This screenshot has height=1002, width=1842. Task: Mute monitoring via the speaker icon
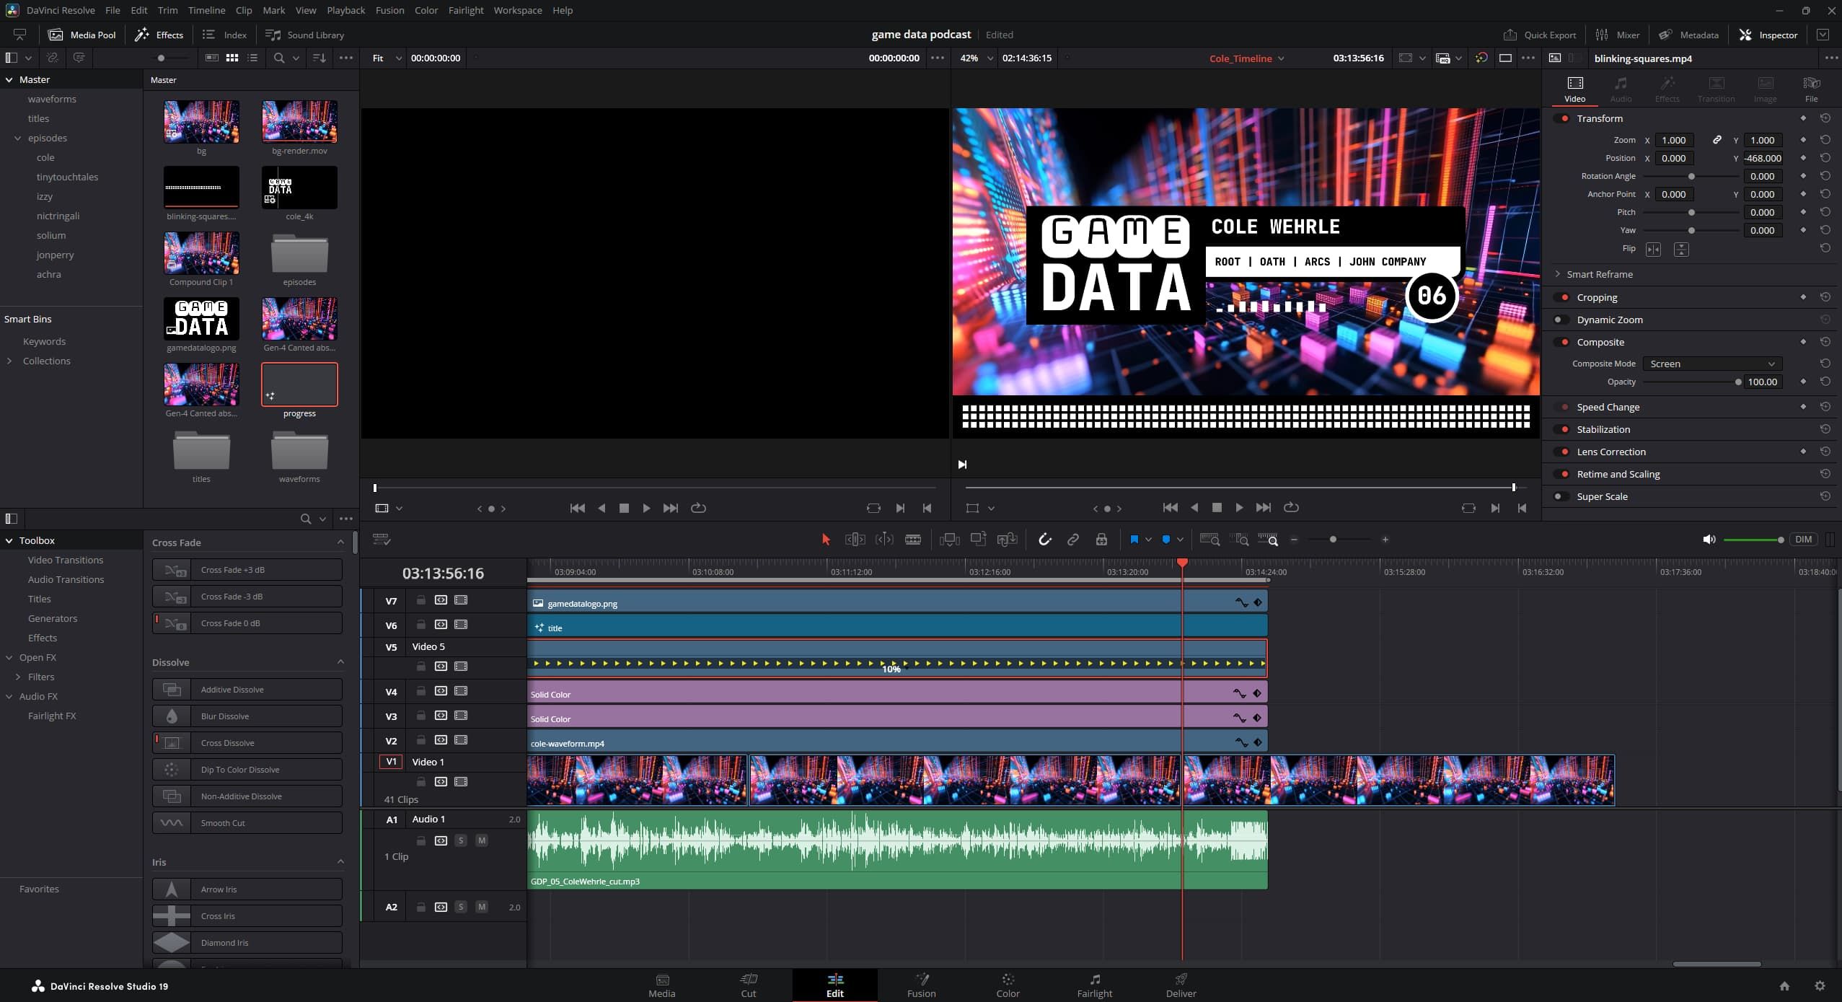(x=1709, y=540)
